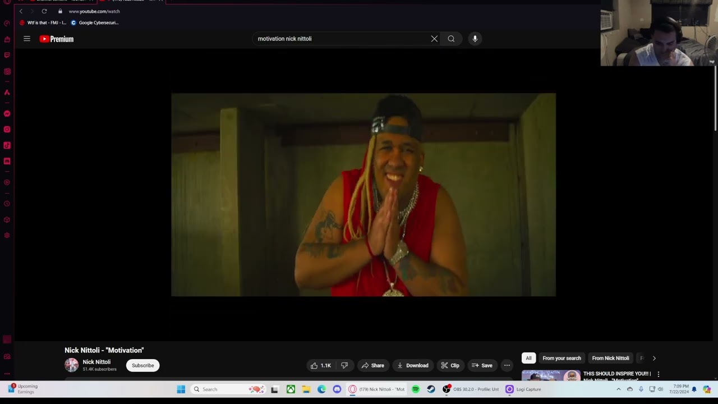This screenshot has width=718, height=404.
Task: Click the Windows Start button
Action: tap(181, 389)
